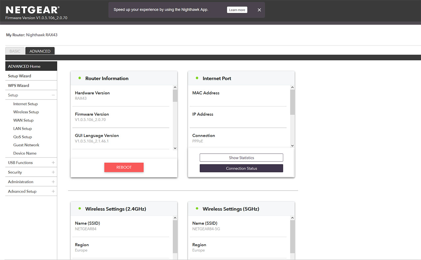The image size is (421, 260).
Task: Click Security label in sidebar
Action: coord(15,172)
